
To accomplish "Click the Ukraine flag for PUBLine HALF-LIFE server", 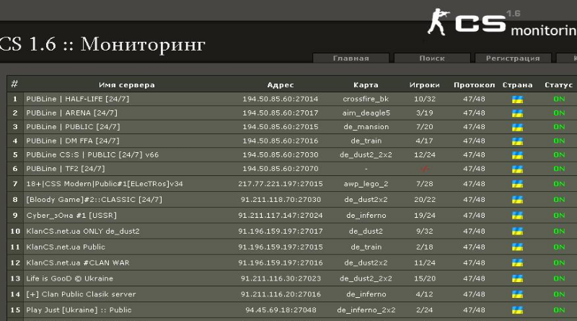I will click(x=517, y=99).
